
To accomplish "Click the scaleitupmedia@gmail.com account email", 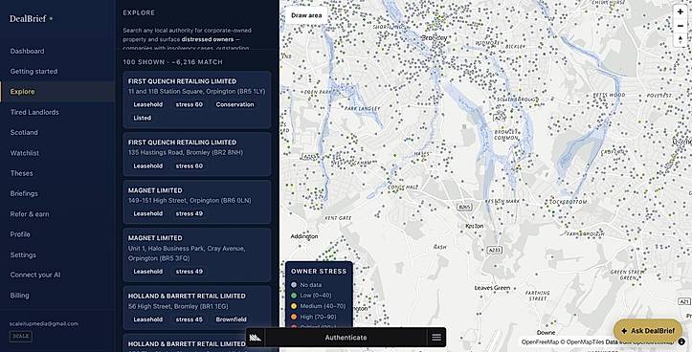I will (44, 323).
